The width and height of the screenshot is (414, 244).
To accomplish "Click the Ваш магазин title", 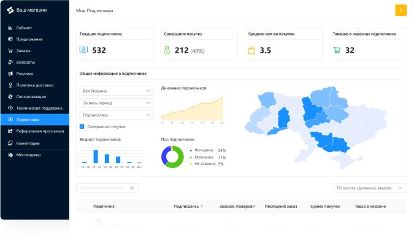I will pyautogui.click(x=31, y=10).
